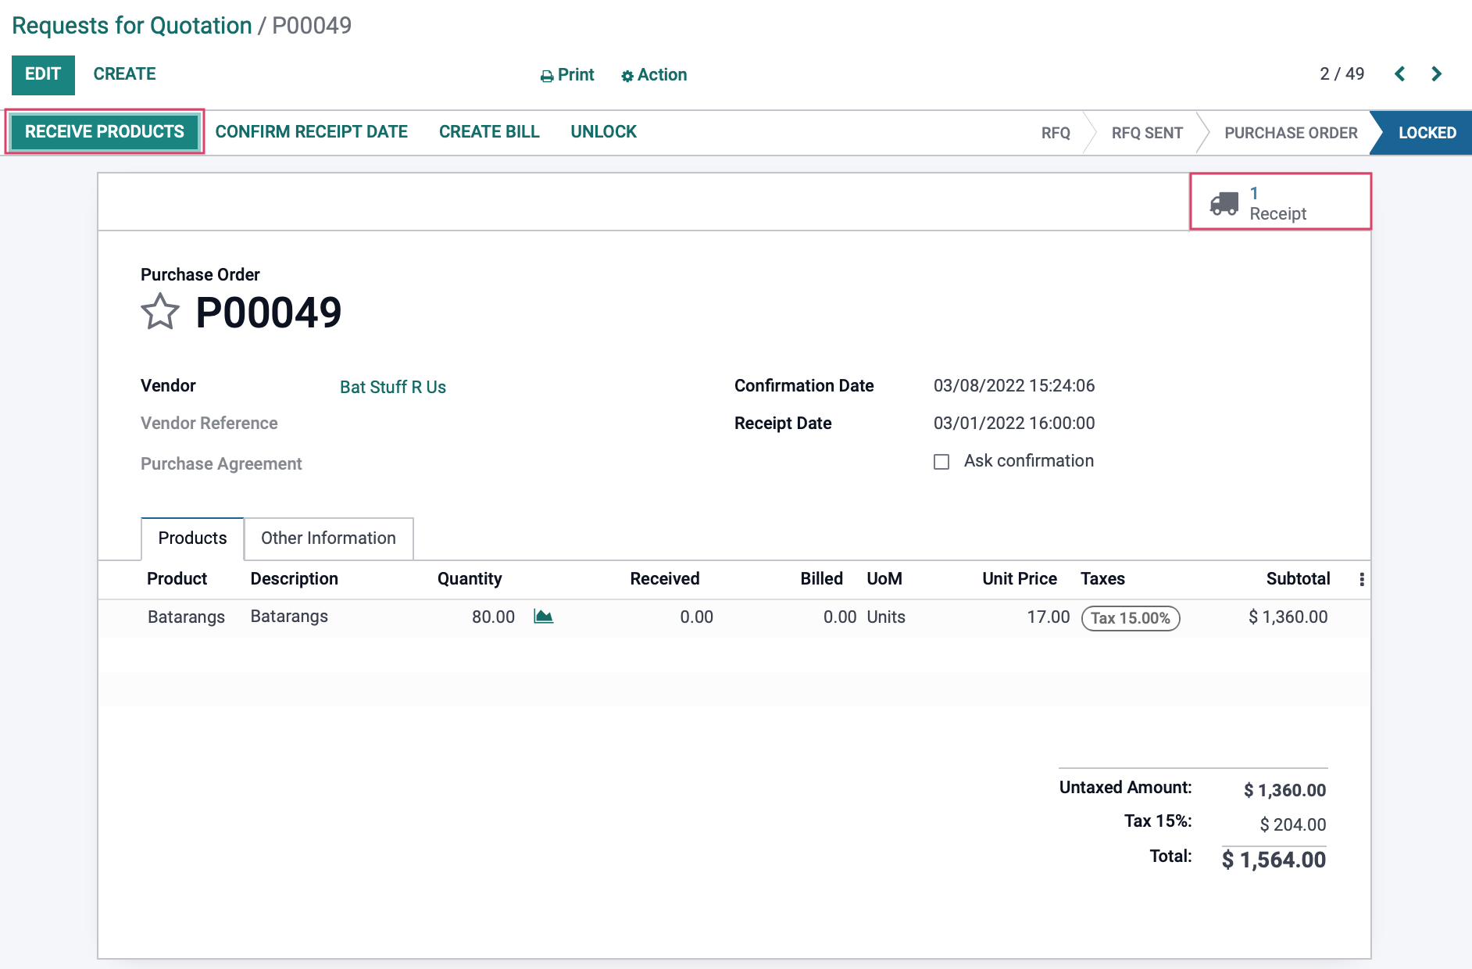The height and width of the screenshot is (969, 1472).
Task: Star purchase order P00049 as favorite
Action: pos(160,312)
